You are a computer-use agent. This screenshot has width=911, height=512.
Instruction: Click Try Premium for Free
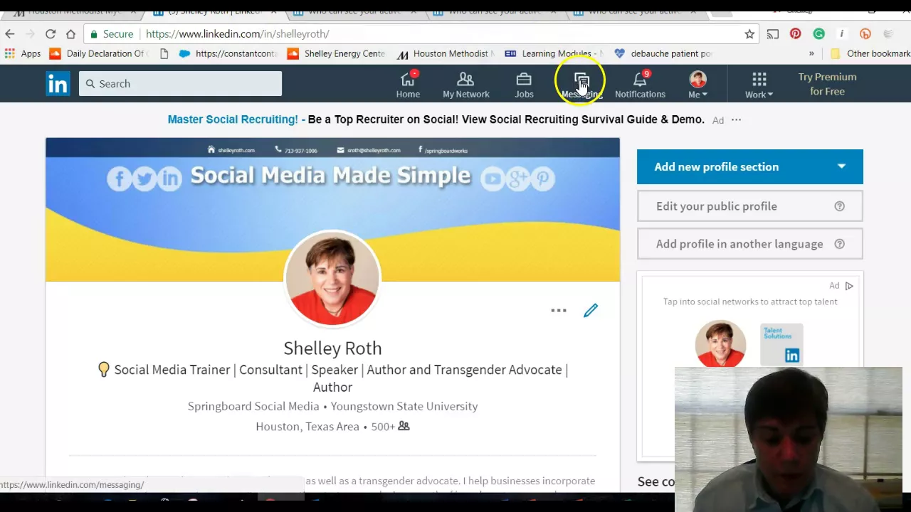(x=827, y=84)
